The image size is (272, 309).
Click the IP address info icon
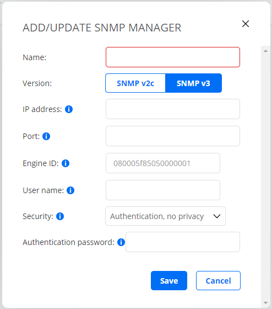click(69, 109)
